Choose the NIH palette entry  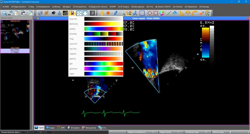coord(96,64)
